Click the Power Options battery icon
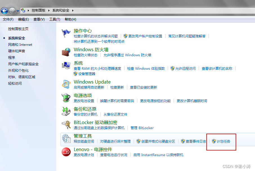The width and height of the screenshot is (255, 171). pyautogui.click(x=66, y=98)
